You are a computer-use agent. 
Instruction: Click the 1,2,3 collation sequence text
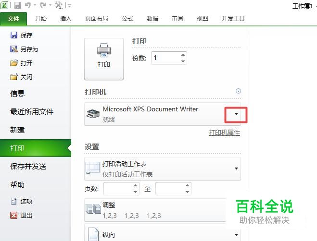pyautogui.click(x=132, y=216)
